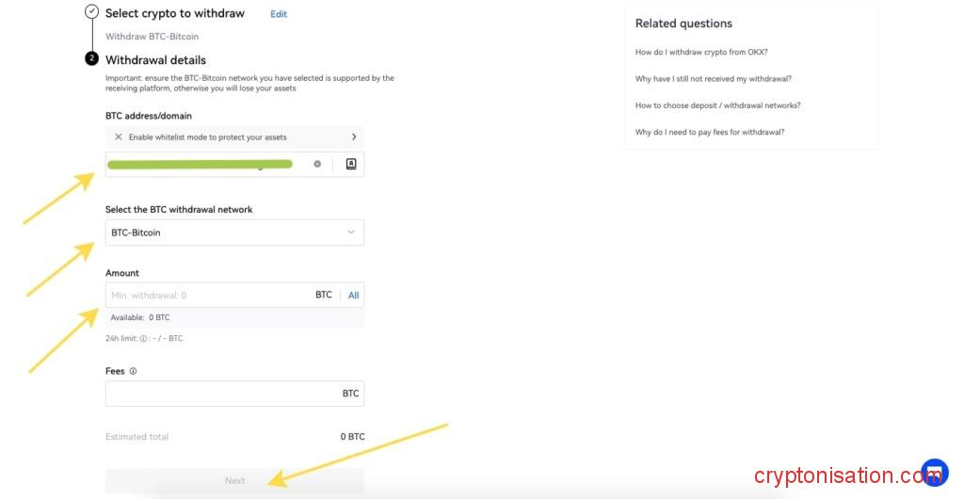Open "Why do I need to pay fees" question
The image size is (964, 499).
710,132
